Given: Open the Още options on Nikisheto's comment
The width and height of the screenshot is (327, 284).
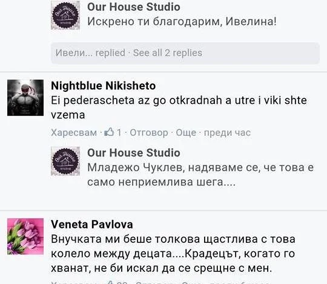Looking at the screenshot, I should pos(186,132).
